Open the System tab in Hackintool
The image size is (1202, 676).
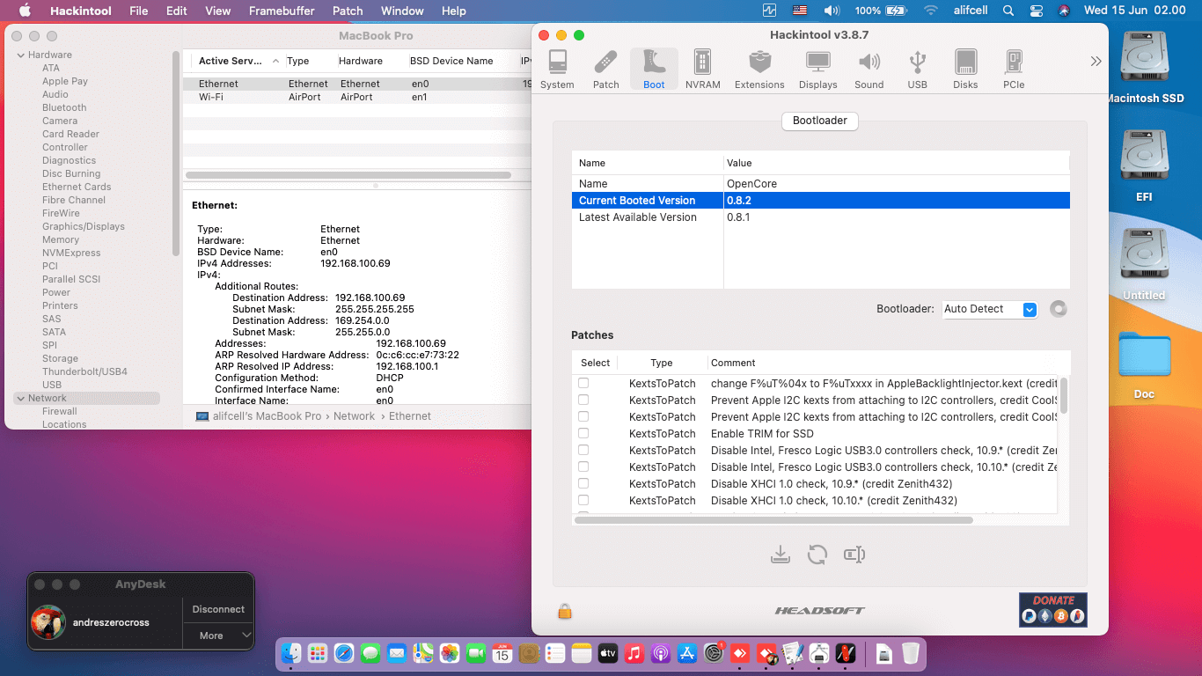pyautogui.click(x=556, y=68)
